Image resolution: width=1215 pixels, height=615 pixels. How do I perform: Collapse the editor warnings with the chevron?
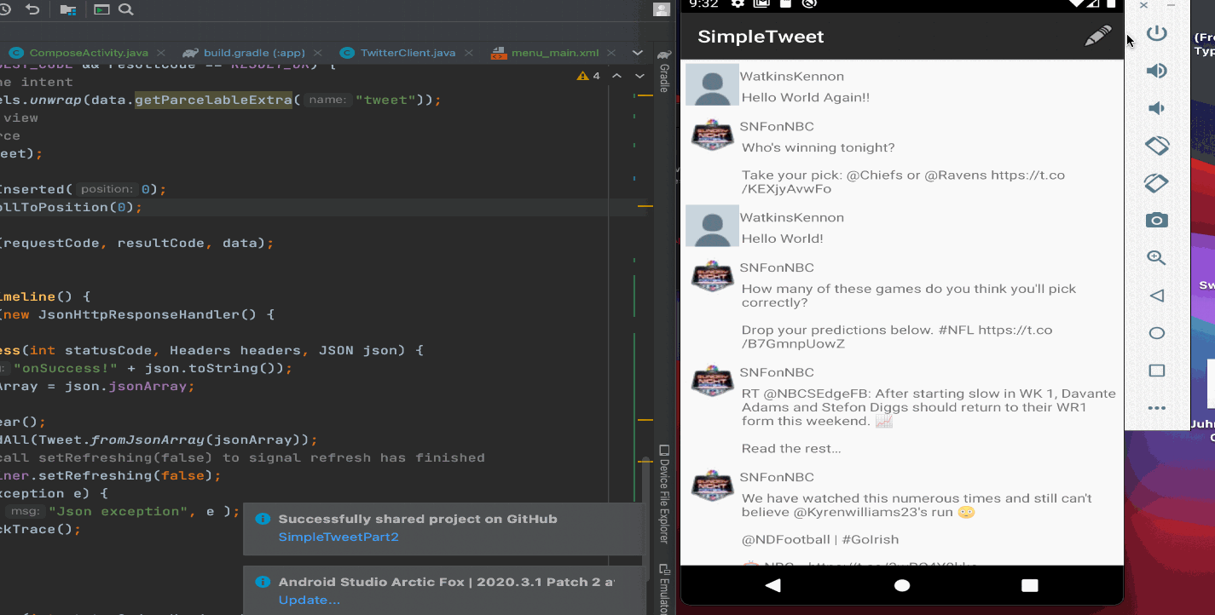click(x=616, y=75)
